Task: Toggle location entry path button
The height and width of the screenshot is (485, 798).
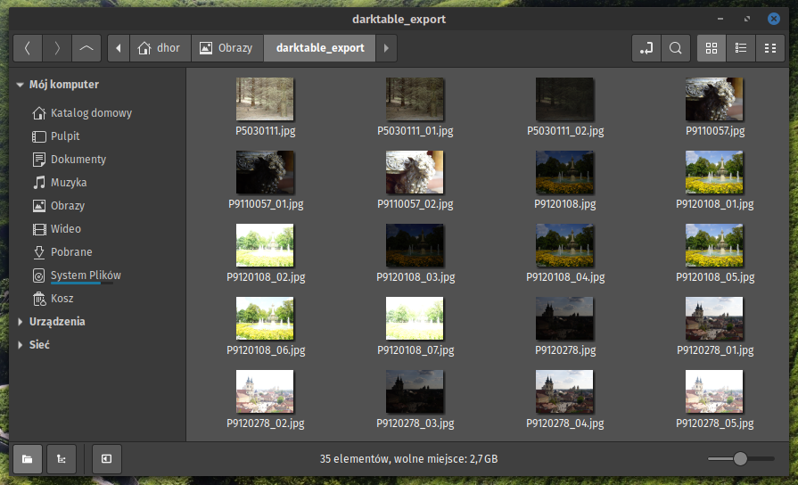Action: click(646, 48)
